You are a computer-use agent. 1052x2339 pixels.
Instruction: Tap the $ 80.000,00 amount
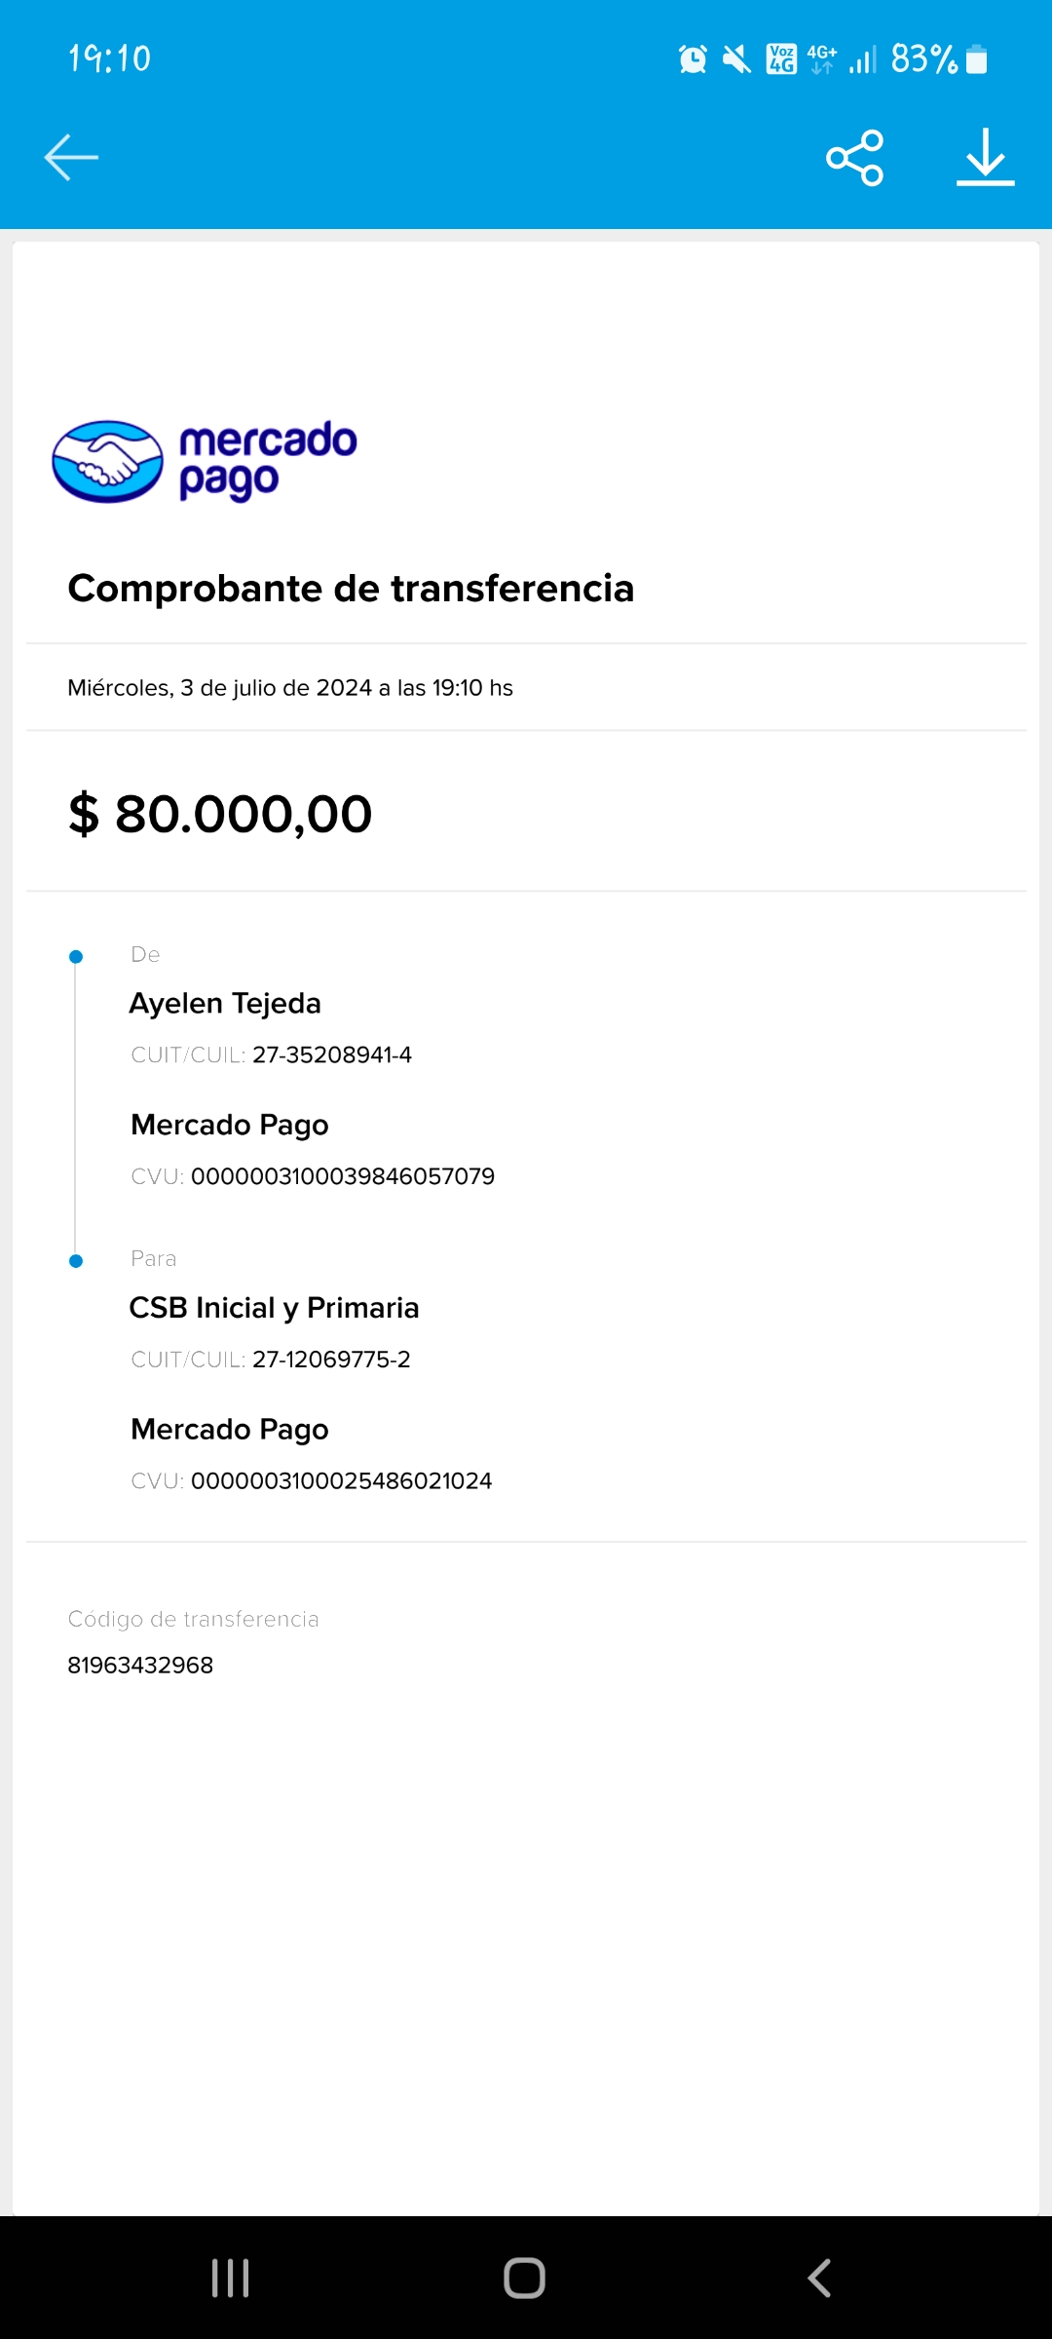pyautogui.click(x=220, y=814)
